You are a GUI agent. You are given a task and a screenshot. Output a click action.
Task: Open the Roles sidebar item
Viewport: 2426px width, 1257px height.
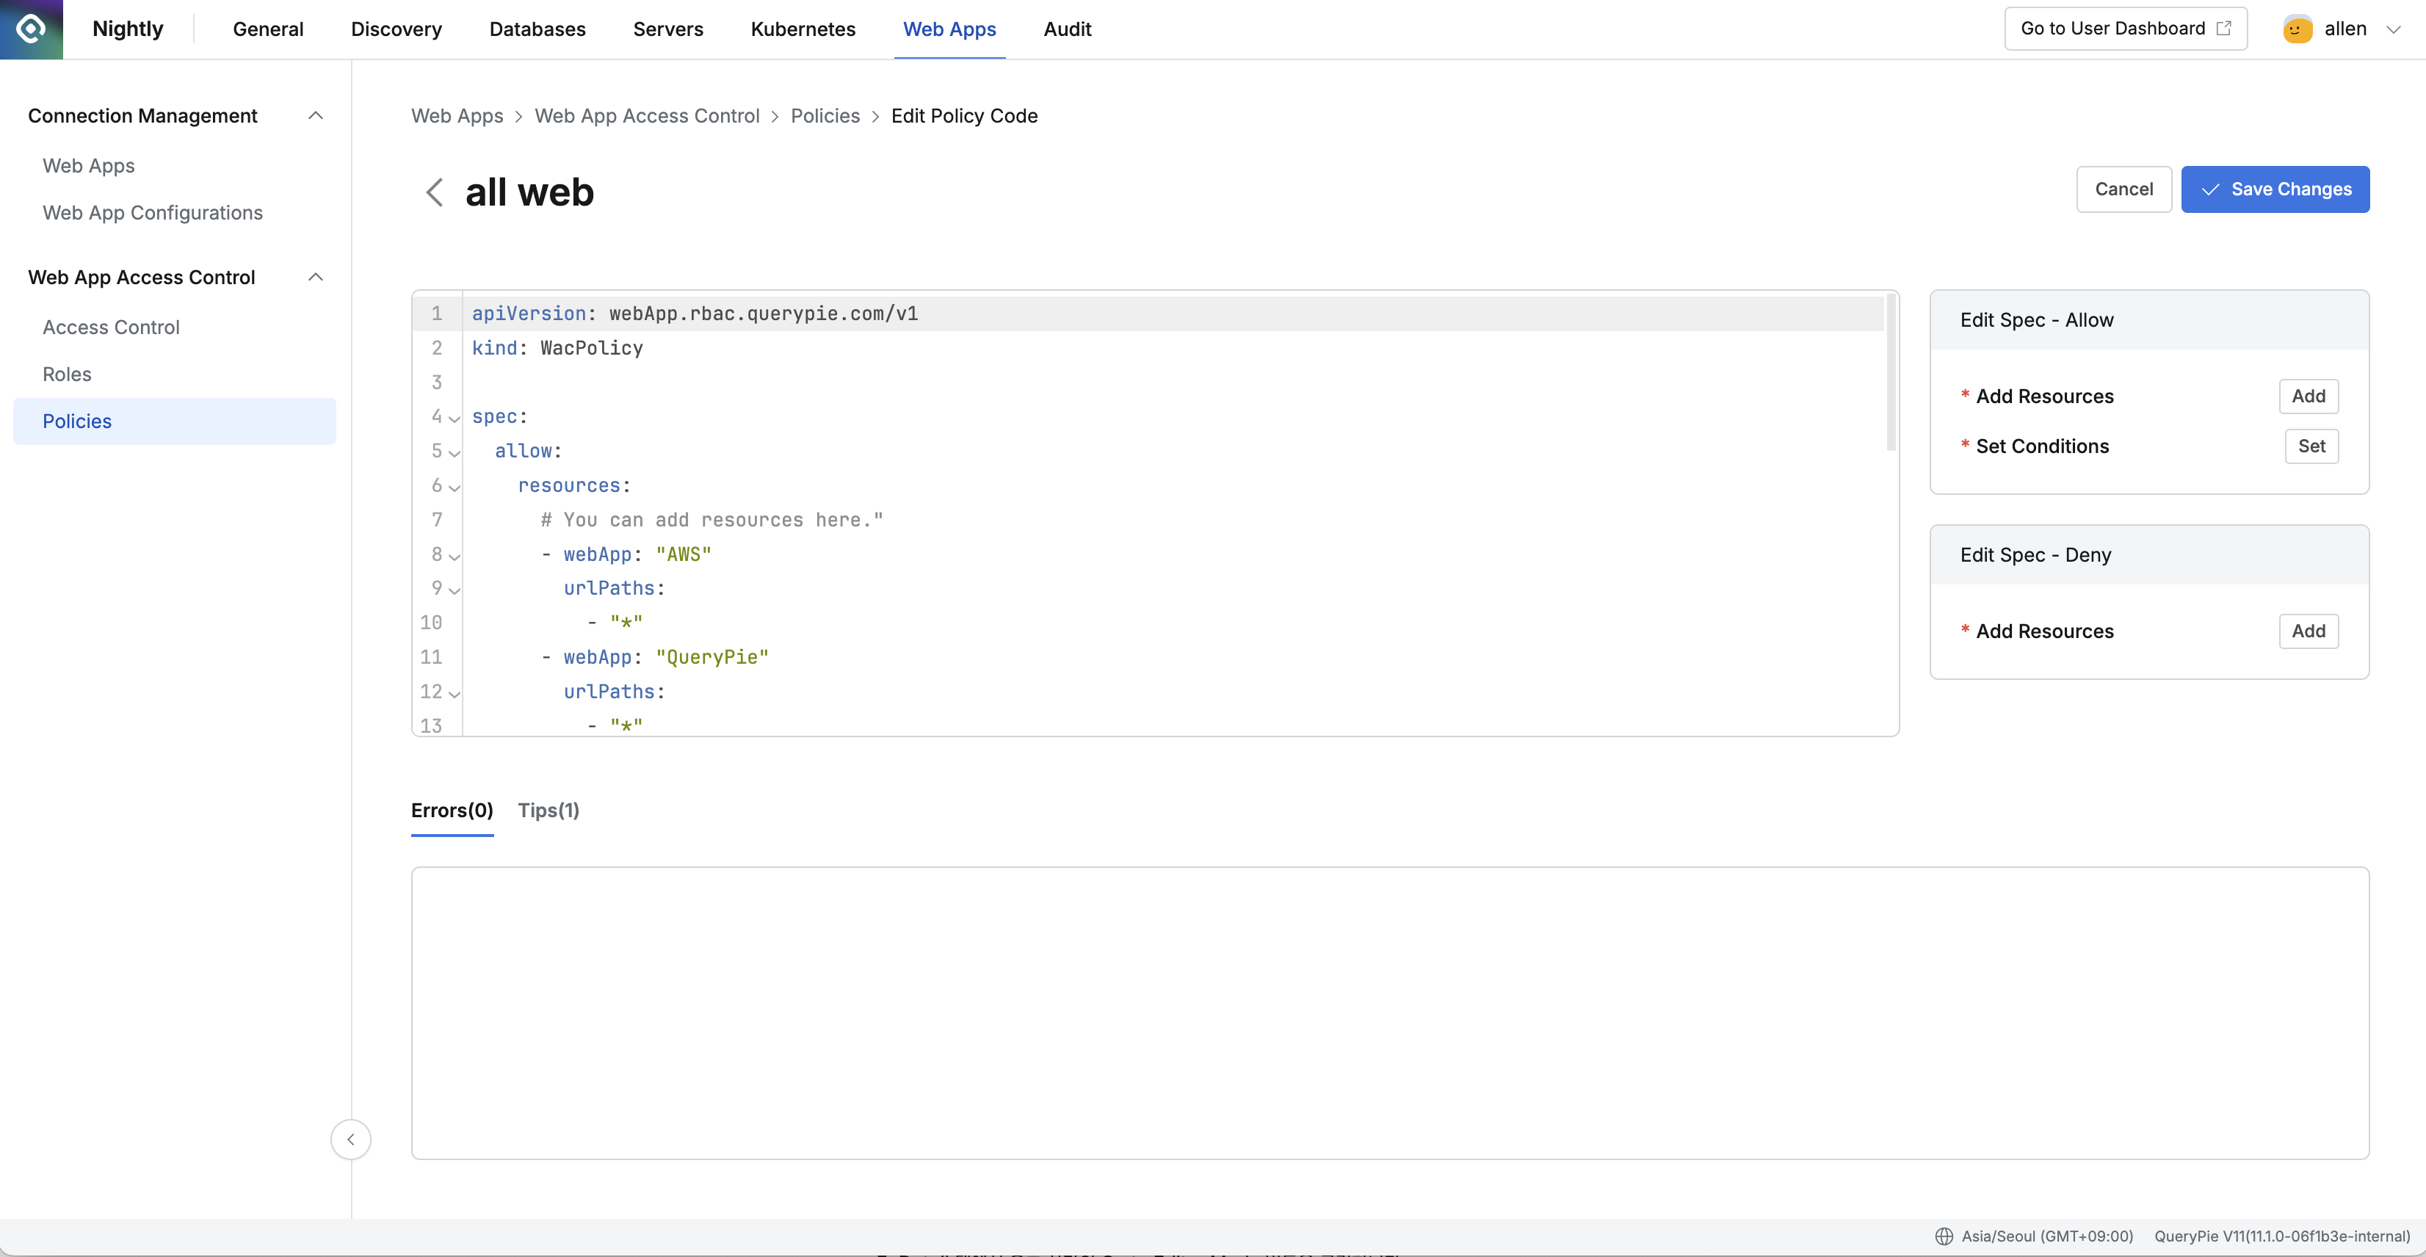pyautogui.click(x=67, y=374)
